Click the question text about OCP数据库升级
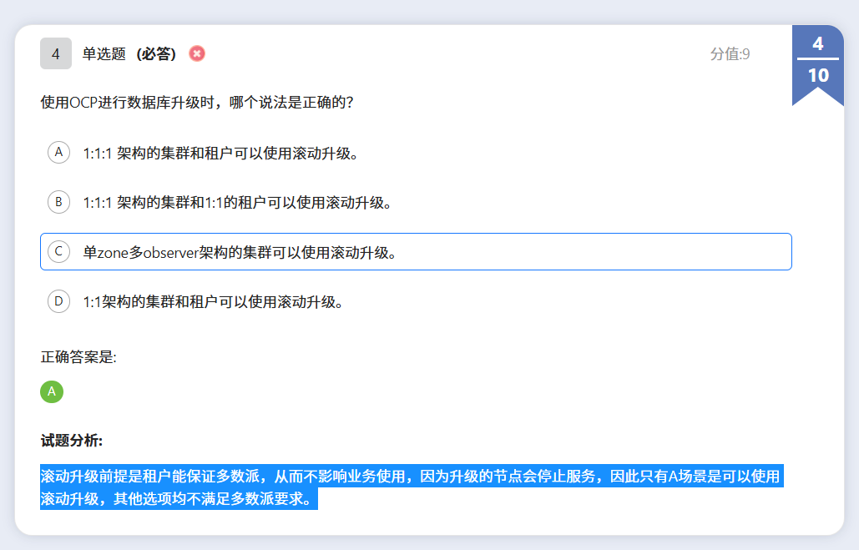Viewport: 859px width, 550px height. pos(197,103)
